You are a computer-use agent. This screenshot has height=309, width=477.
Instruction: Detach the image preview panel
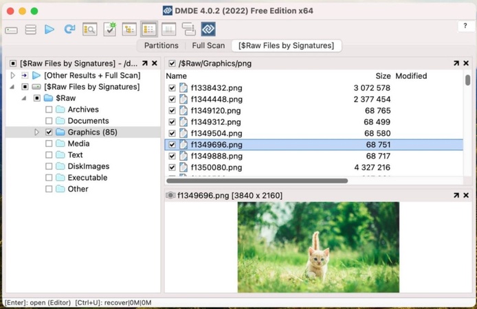click(x=456, y=196)
